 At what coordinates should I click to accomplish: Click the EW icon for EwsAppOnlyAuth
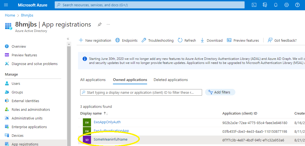[87, 123]
